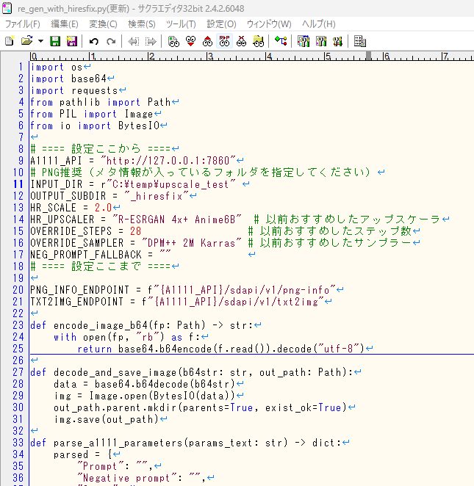Find previous with the up-arrow binoculars icon
Image resolution: width=474 pixels, height=486 pixels.
(207, 41)
